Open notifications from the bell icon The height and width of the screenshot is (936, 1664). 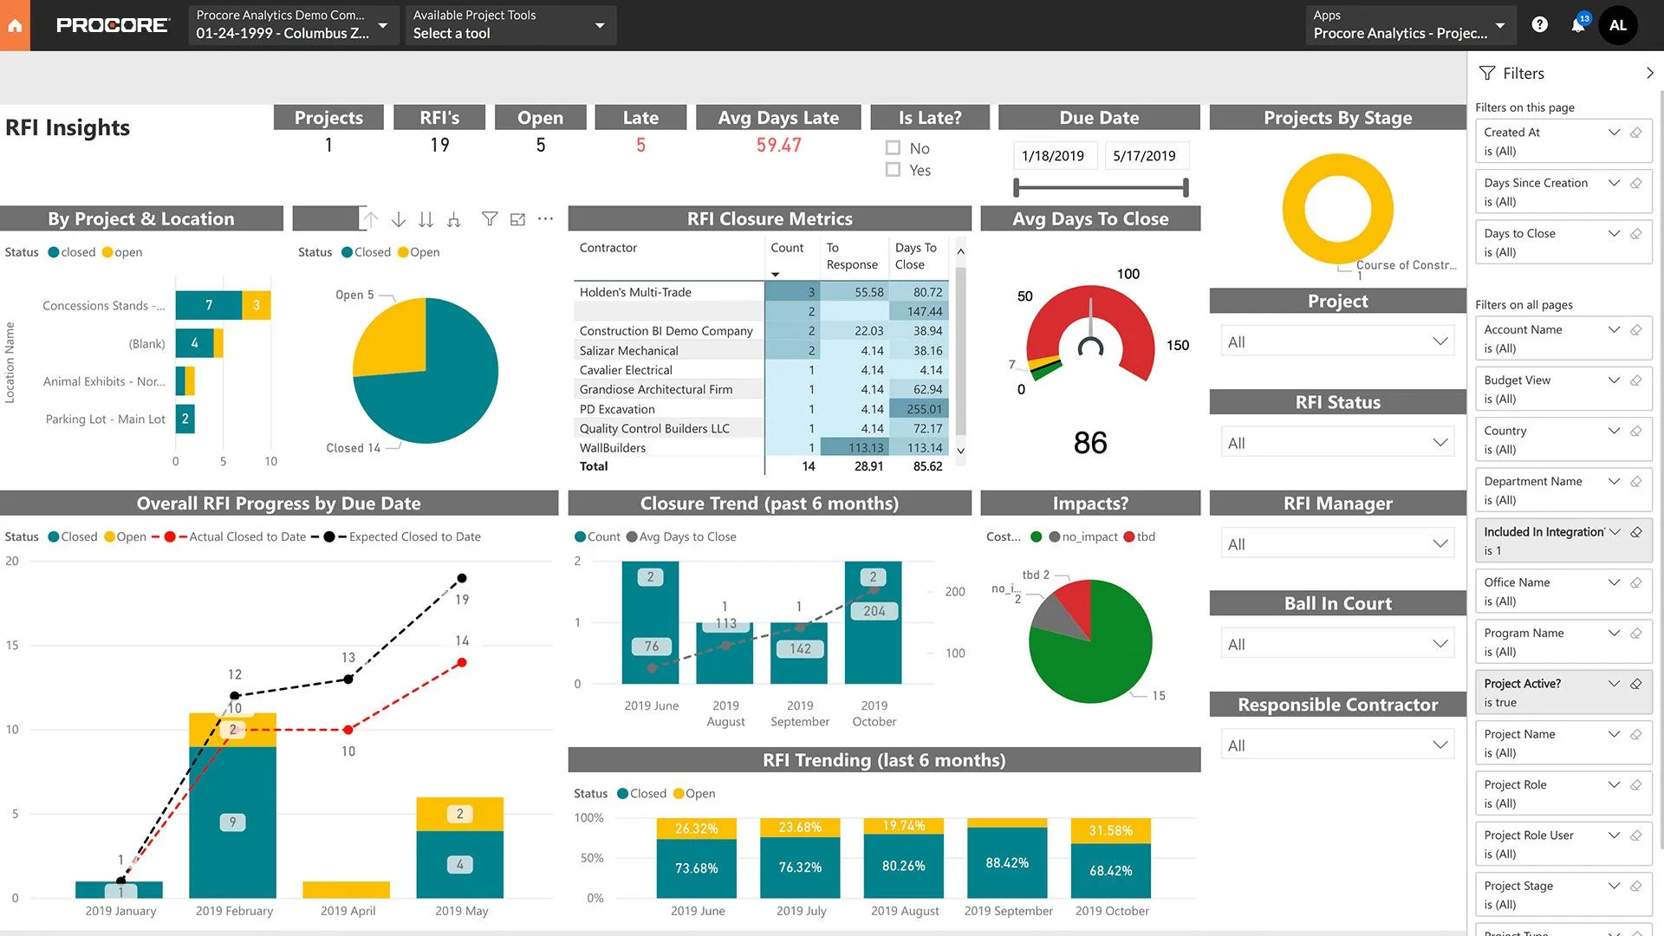[x=1577, y=25]
